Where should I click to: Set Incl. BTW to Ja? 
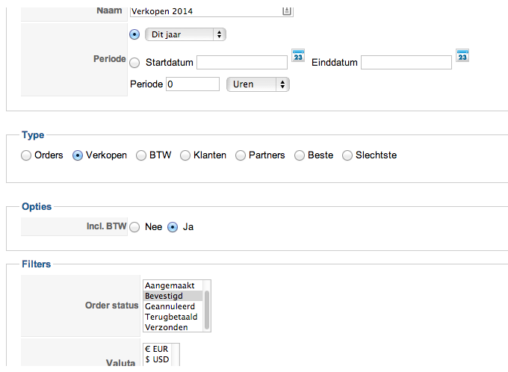pos(173,227)
